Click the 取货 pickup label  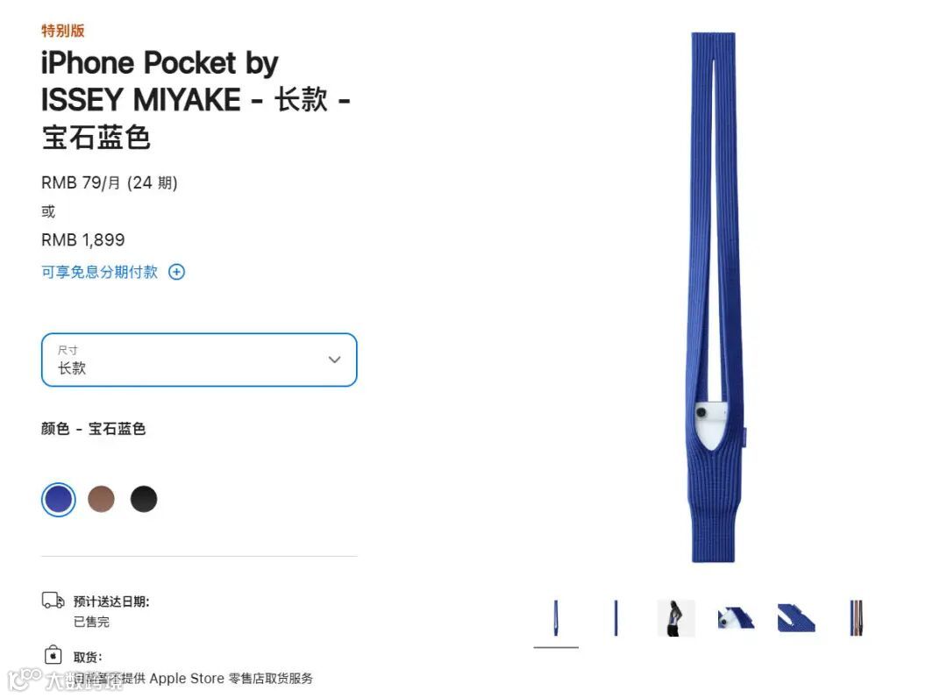(x=89, y=657)
